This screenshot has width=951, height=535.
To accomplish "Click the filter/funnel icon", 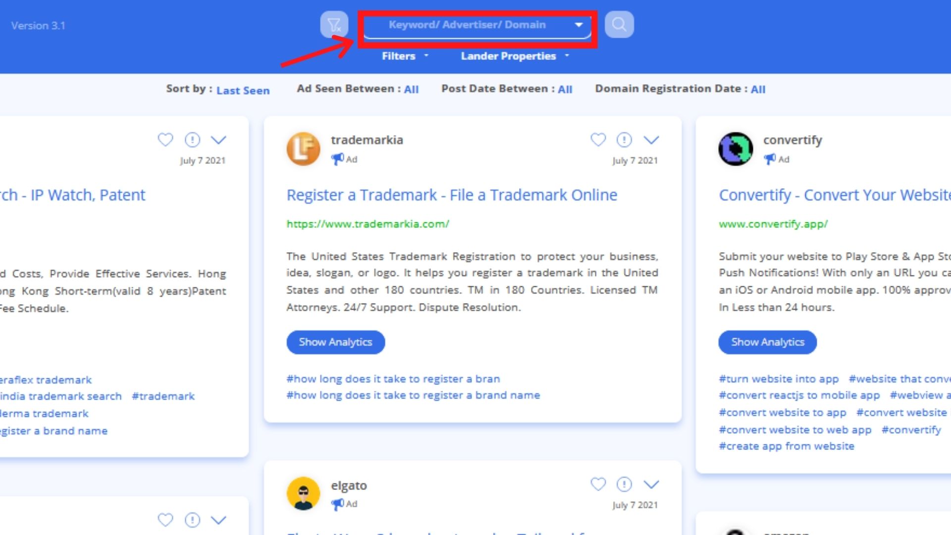I will [334, 24].
